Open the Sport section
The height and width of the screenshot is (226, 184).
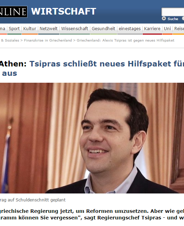[x=14, y=28]
